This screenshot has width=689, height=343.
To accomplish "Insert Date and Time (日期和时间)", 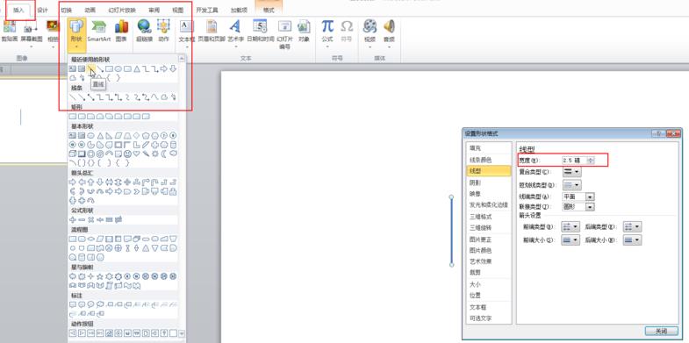I will [x=260, y=31].
